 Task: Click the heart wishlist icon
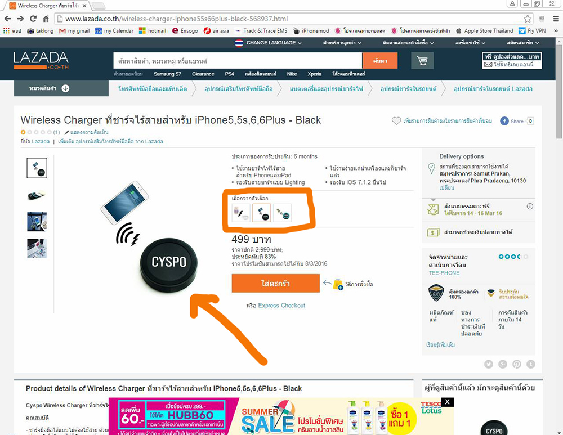click(x=396, y=121)
